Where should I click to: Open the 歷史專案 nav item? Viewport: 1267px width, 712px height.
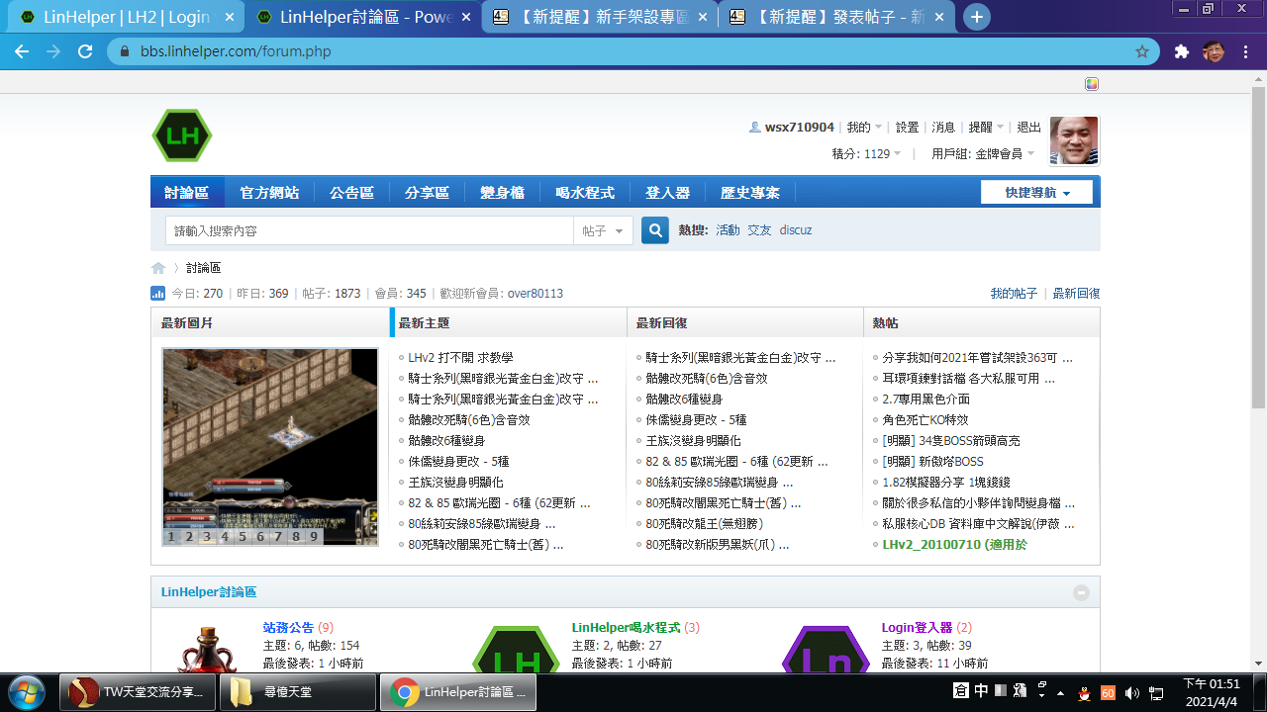(750, 193)
